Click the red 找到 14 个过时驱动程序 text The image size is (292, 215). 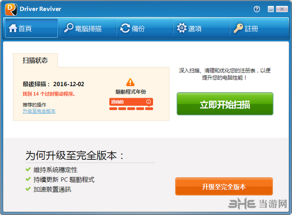pyautogui.click(x=49, y=94)
